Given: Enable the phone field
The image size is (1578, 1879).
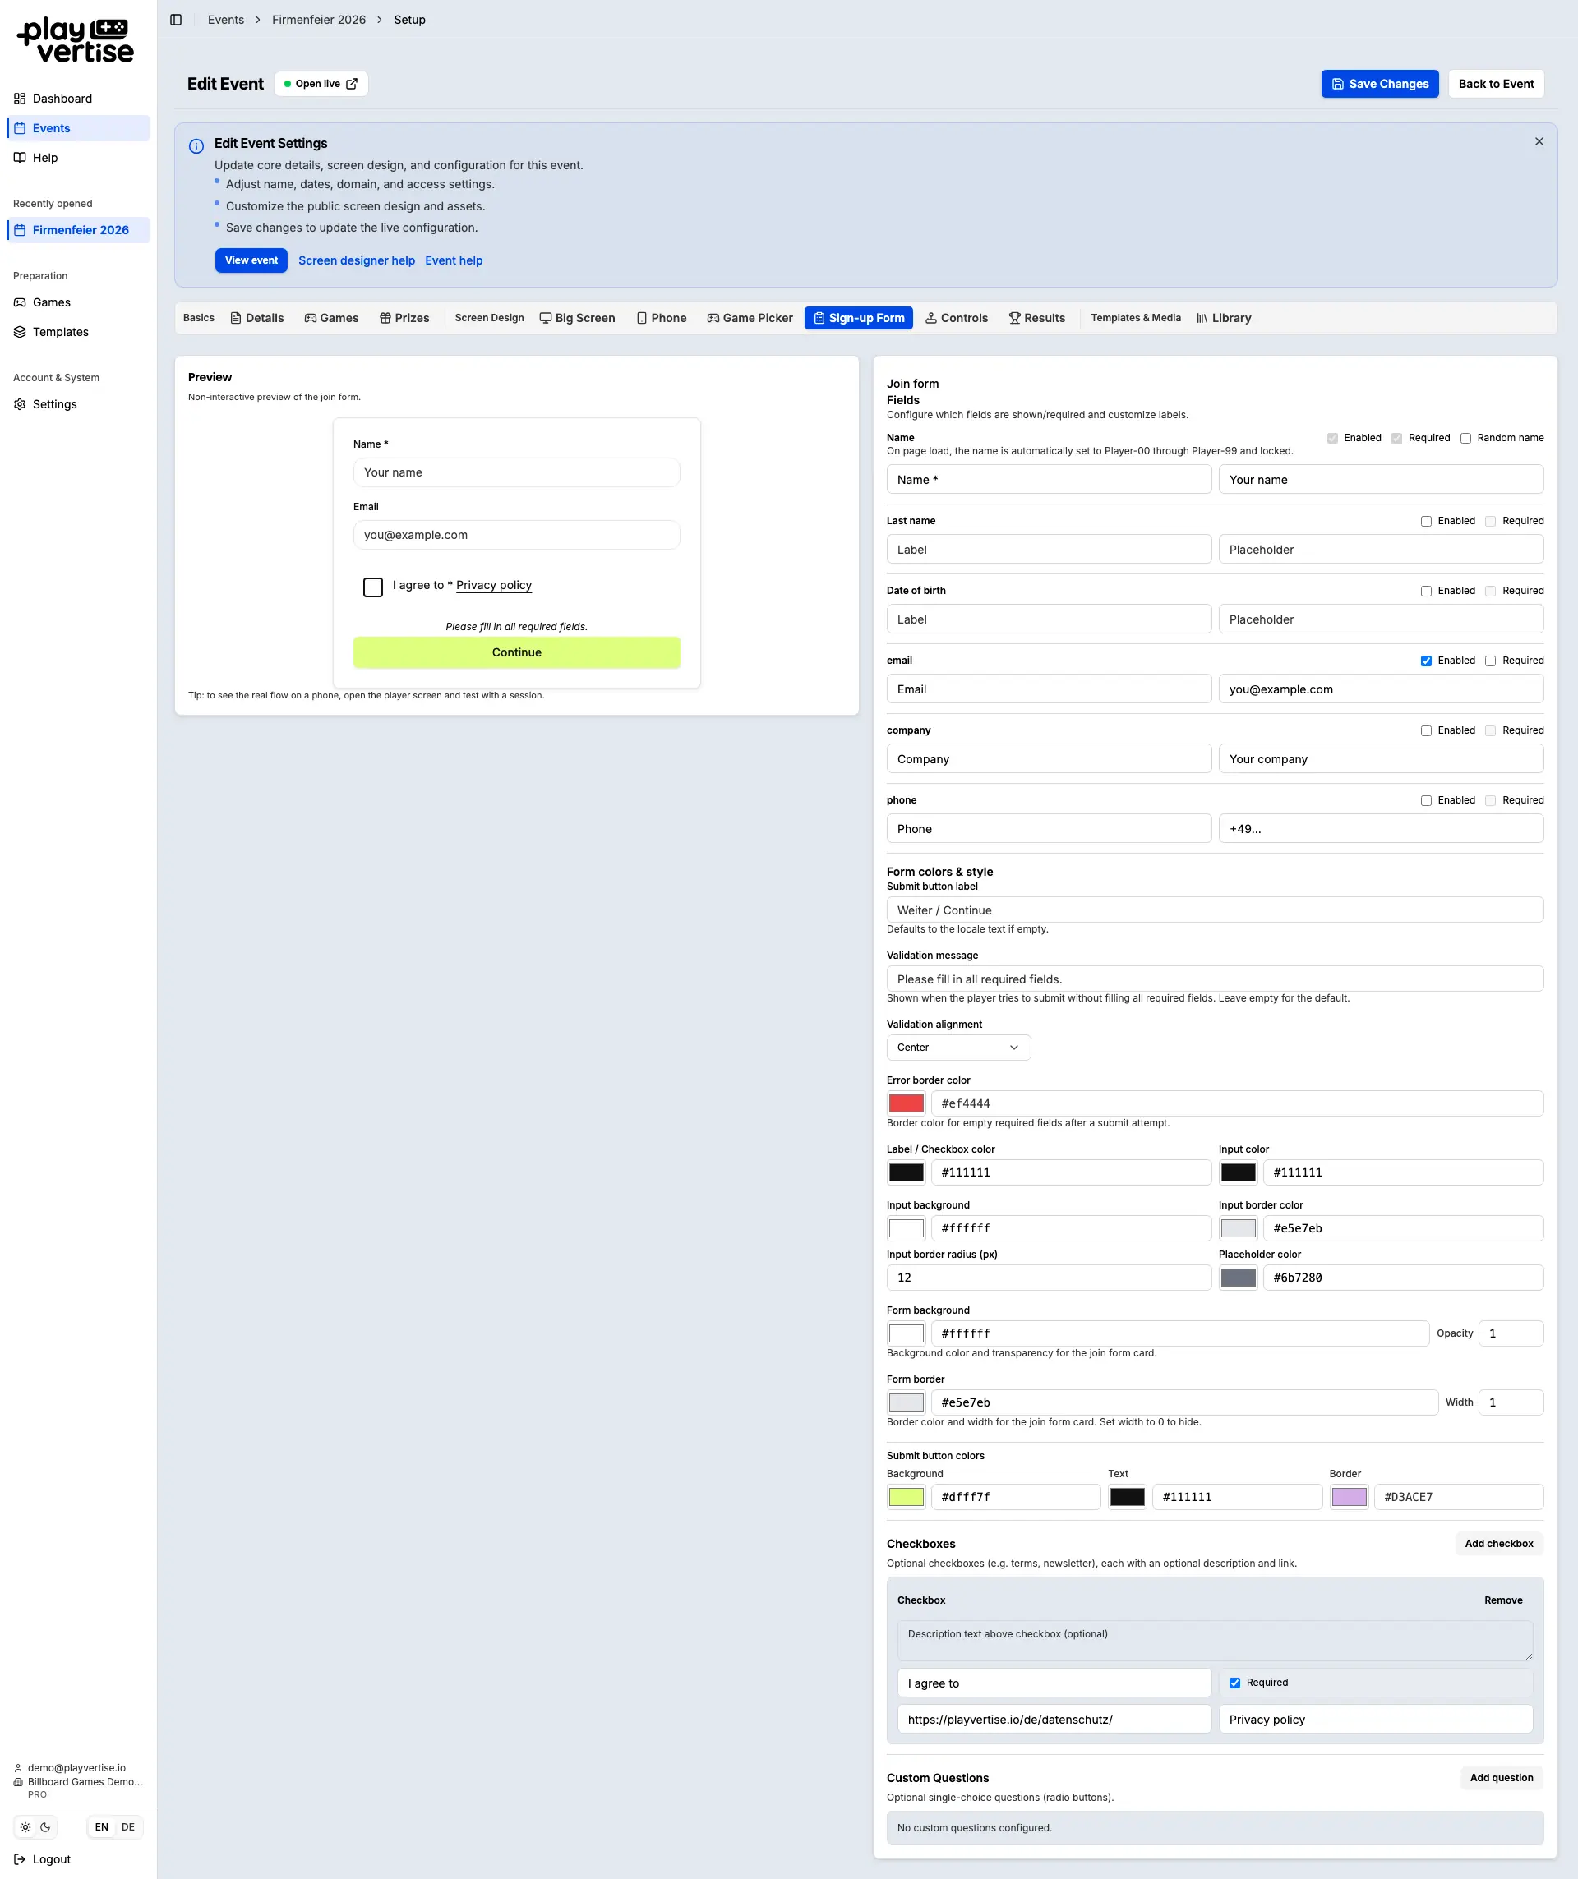Looking at the screenshot, I should tap(1426, 800).
